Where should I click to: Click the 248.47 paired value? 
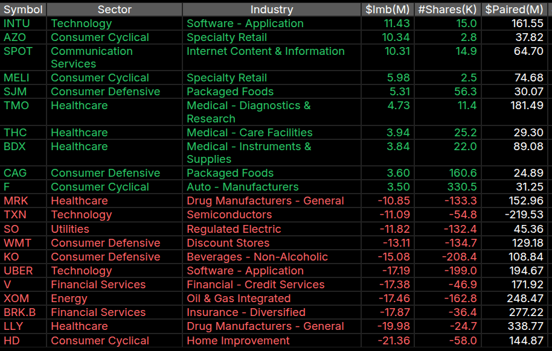[x=525, y=299]
